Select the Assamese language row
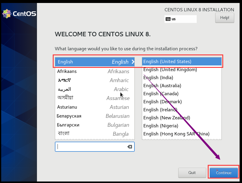 click(x=94, y=98)
